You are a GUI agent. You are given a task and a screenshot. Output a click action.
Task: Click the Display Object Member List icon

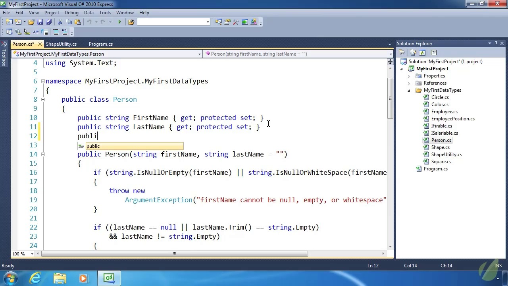pyautogui.click(x=9, y=32)
